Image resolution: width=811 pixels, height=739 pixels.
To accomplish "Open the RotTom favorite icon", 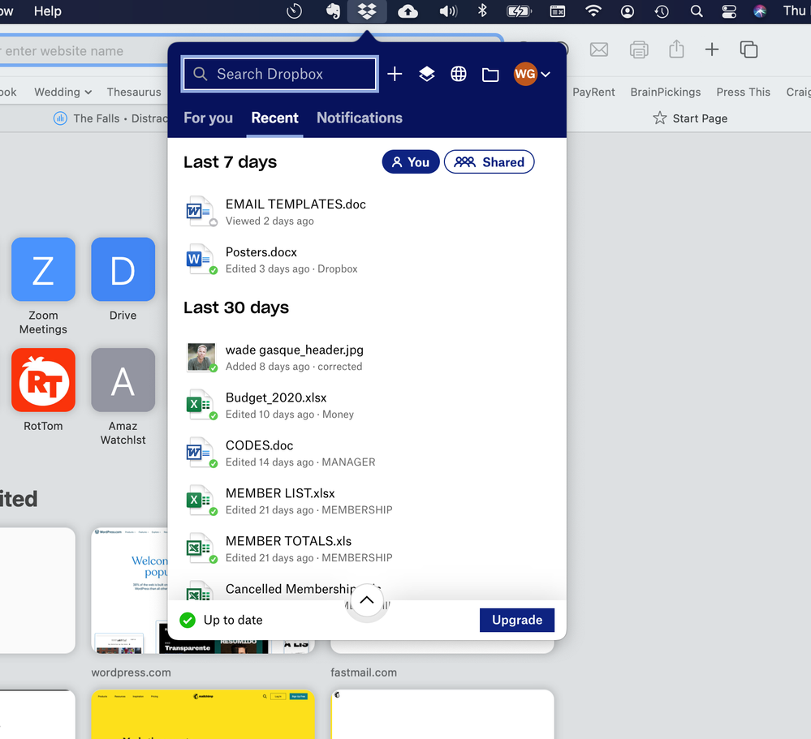I will point(43,380).
